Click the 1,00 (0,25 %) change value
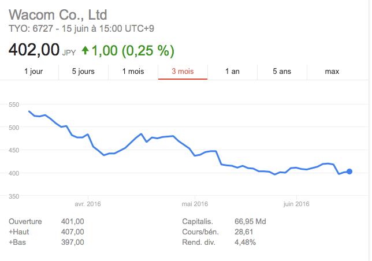This screenshot has width=372, height=261. point(133,50)
